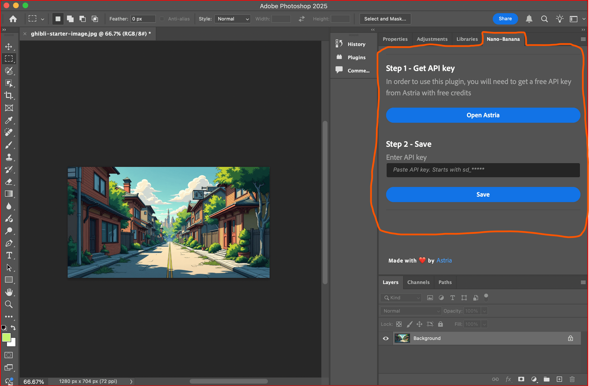Select the Eraser tool
This screenshot has height=386, width=589.
click(9, 182)
